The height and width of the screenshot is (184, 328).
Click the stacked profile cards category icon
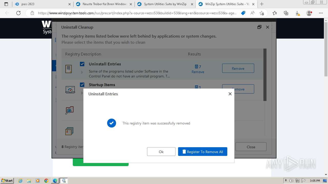coord(69,131)
